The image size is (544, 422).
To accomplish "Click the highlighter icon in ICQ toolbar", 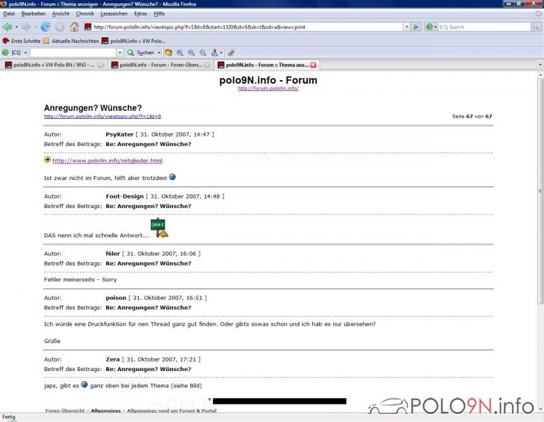I will tap(231, 52).
